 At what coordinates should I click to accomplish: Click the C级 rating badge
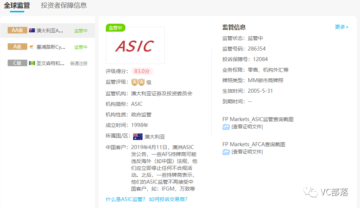click(17, 63)
